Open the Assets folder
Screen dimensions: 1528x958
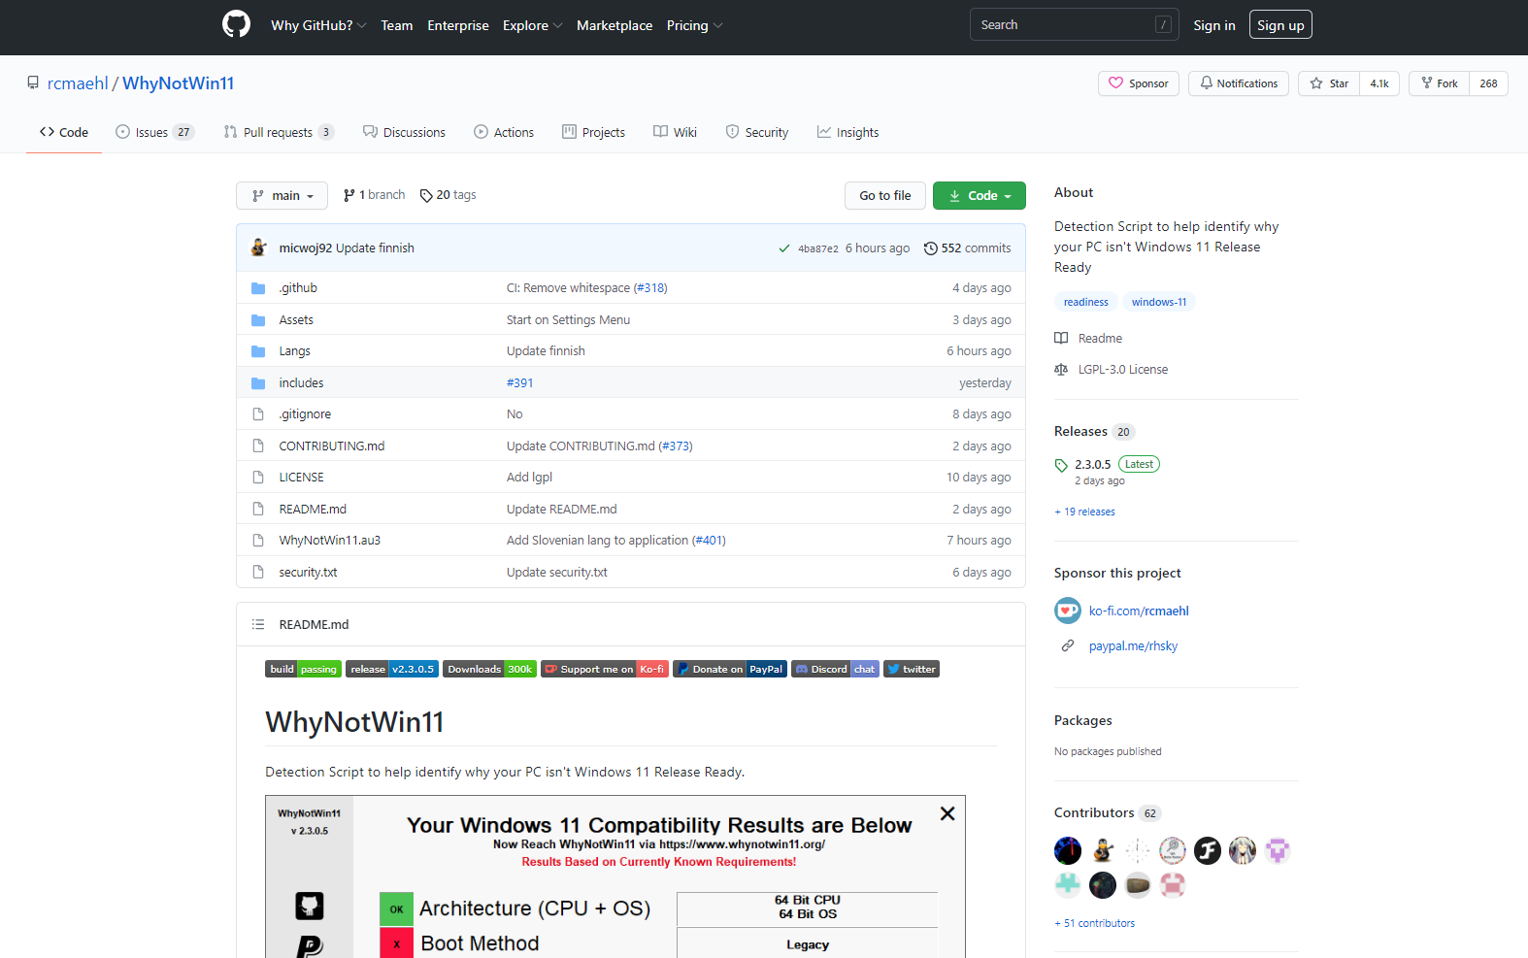(296, 320)
